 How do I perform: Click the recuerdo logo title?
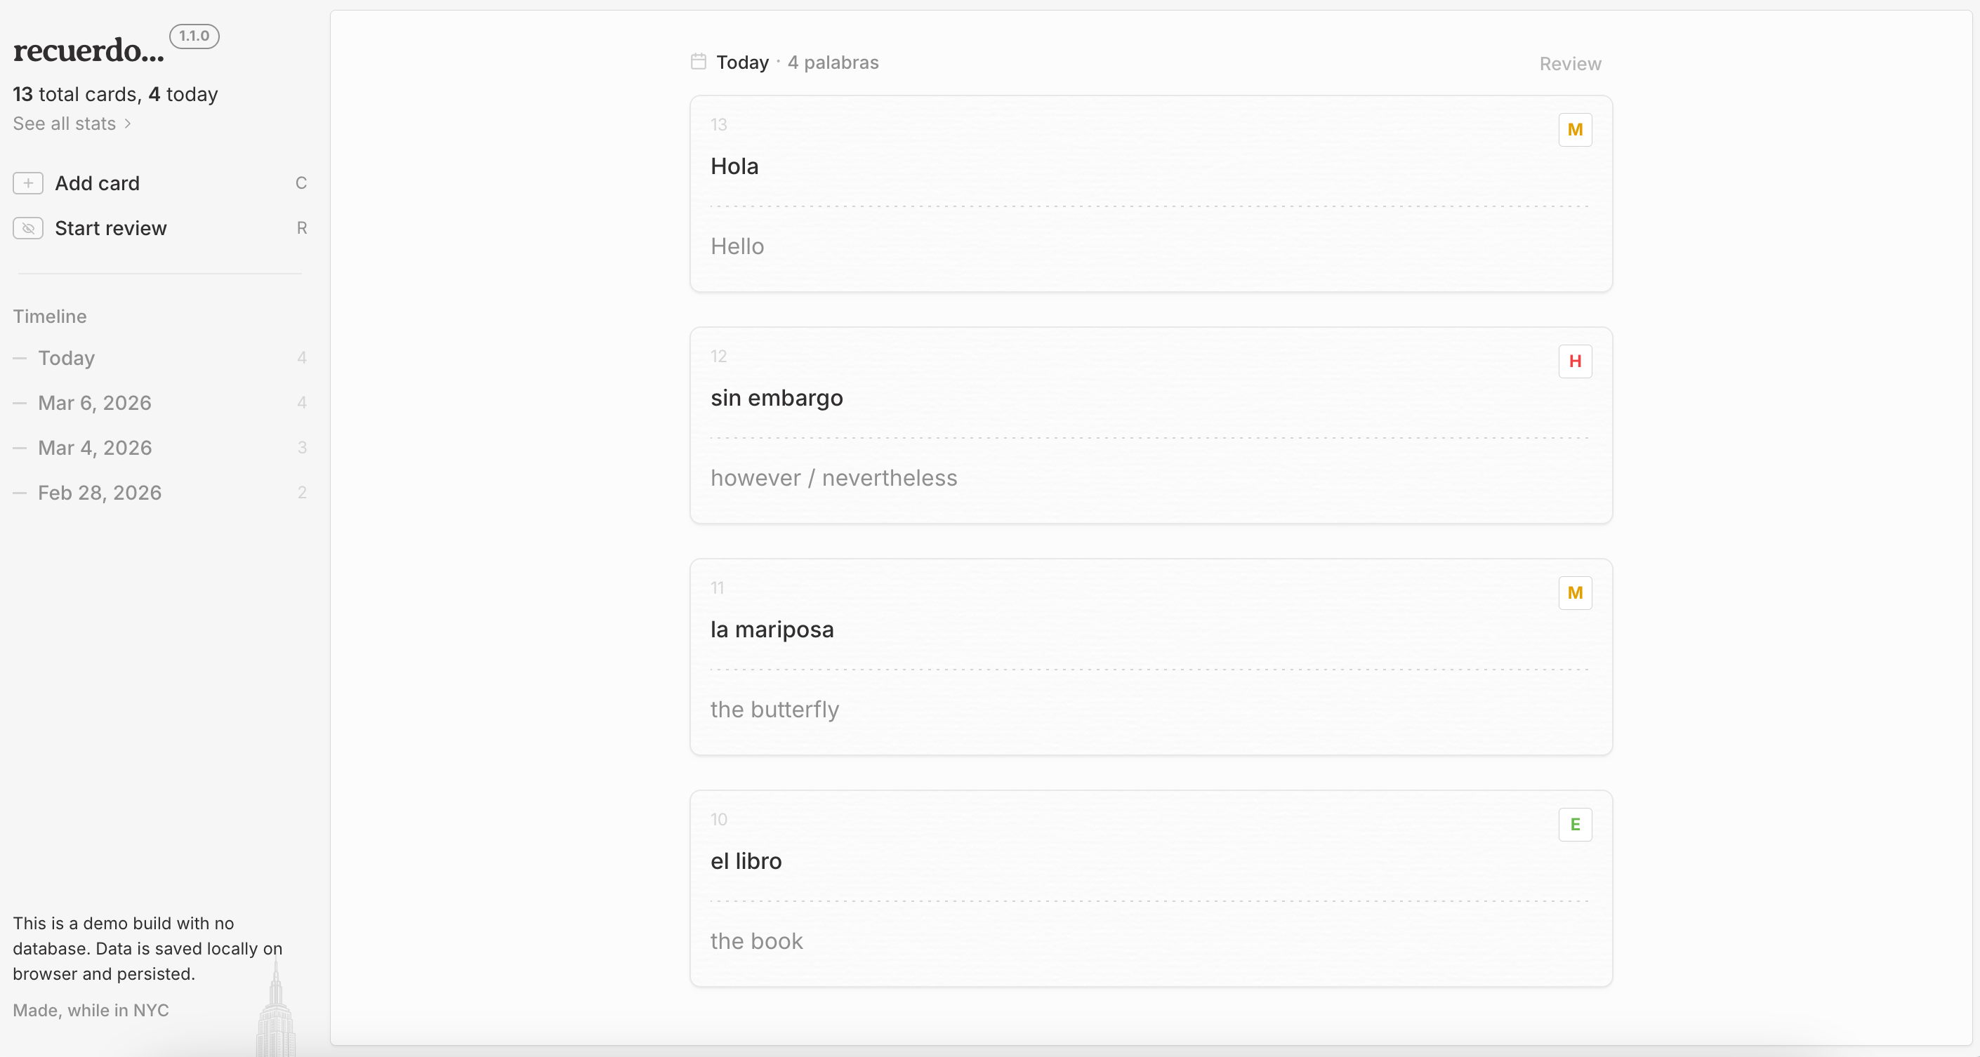click(x=88, y=51)
